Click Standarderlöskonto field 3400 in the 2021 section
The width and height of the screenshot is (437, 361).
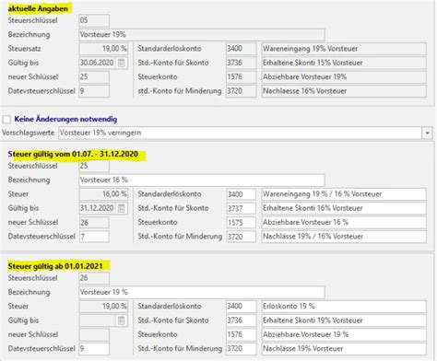coord(241,307)
